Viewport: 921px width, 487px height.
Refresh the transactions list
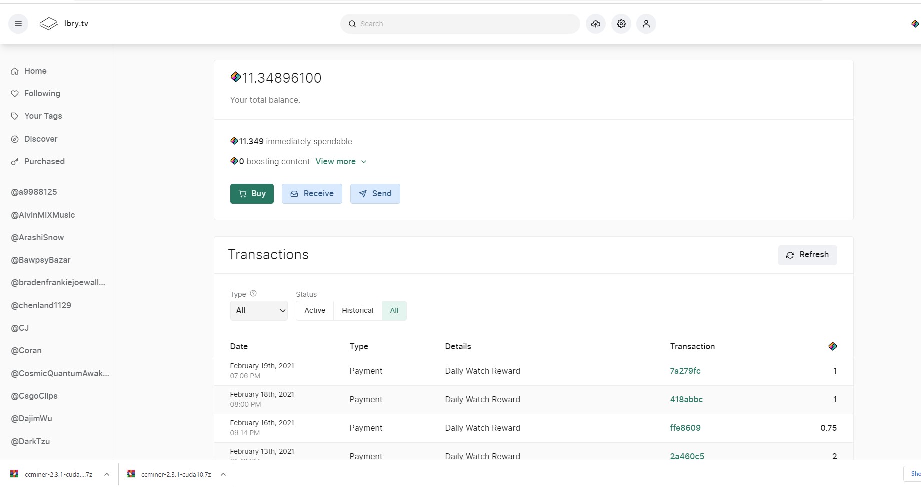pyautogui.click(x=807, y=255)
